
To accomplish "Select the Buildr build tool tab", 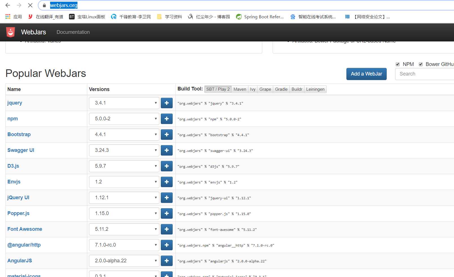I will tap(297, 89).
